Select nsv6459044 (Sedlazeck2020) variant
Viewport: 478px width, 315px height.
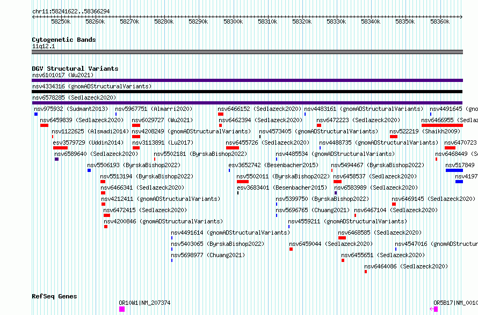pos(331,244)
